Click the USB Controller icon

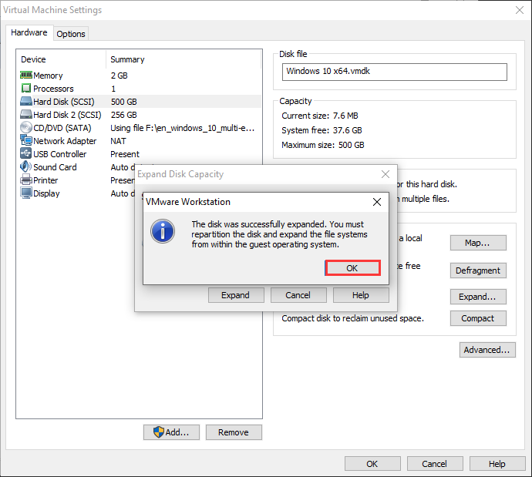click(26, 153)
